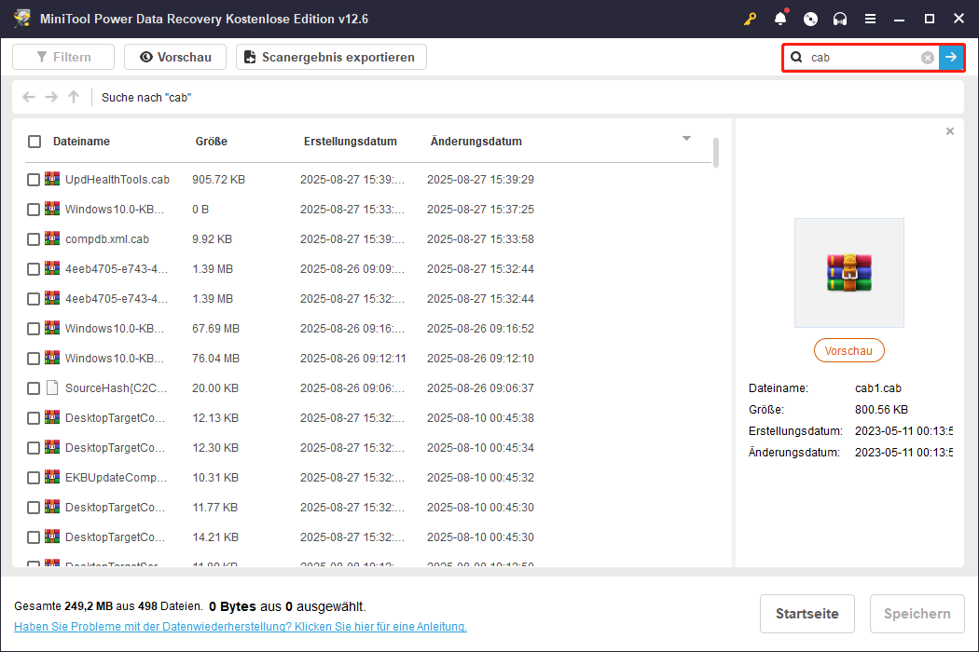Check the SourceHash{C2C... checkbox
The width and height of the screenshot is (979, 652).
pos(34,388)
